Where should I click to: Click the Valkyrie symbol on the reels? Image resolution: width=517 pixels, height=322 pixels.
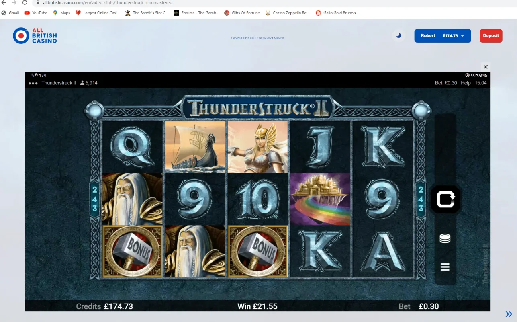(x=257, y=147)
